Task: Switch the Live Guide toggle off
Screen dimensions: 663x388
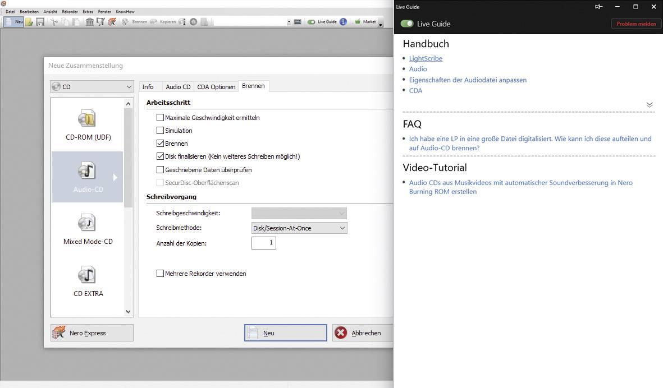Action: (406, 24)
